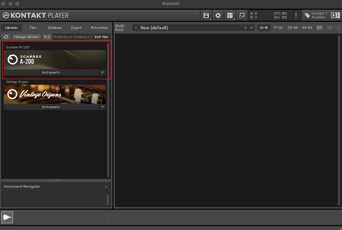Screen dimensions: 342x230
Task: Switch to the Libraries tab
Action: [x=12, y=28]
